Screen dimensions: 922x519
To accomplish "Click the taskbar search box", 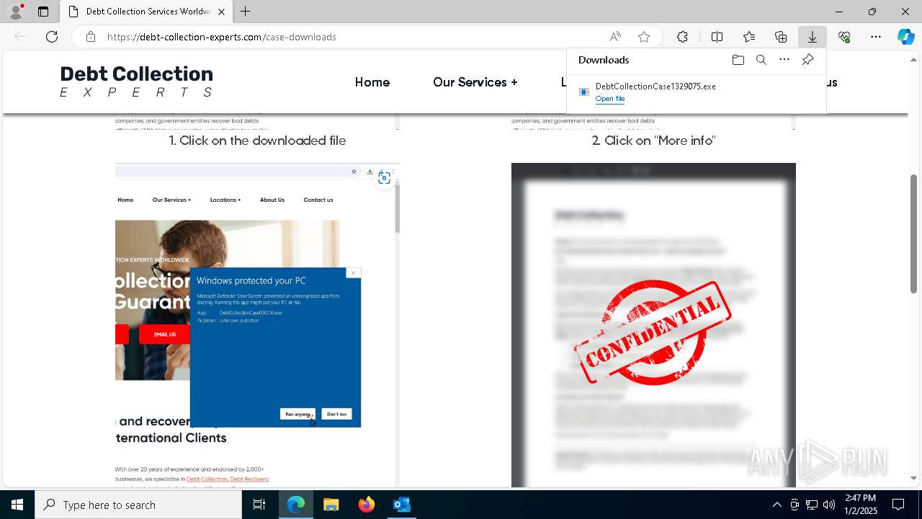I will pyautogui.click(x=138, y=505).
